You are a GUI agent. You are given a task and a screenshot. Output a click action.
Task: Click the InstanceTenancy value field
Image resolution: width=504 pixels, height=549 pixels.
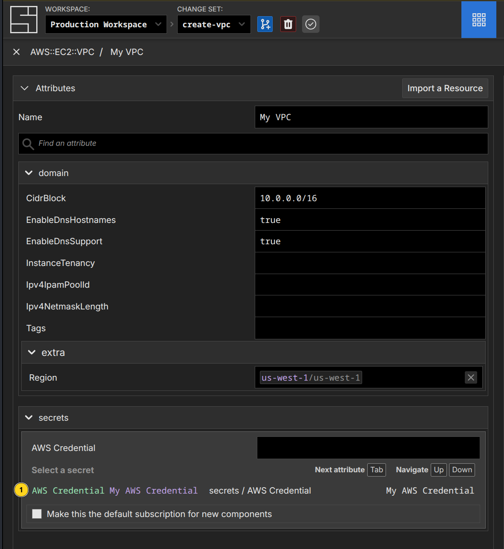pyautogui.click(x=370, y=263)
